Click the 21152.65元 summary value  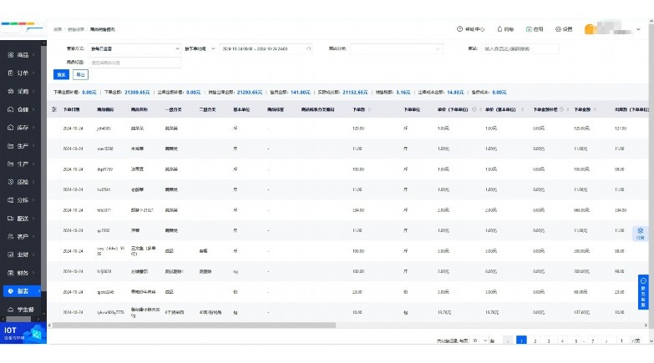[x=355, y=92]
